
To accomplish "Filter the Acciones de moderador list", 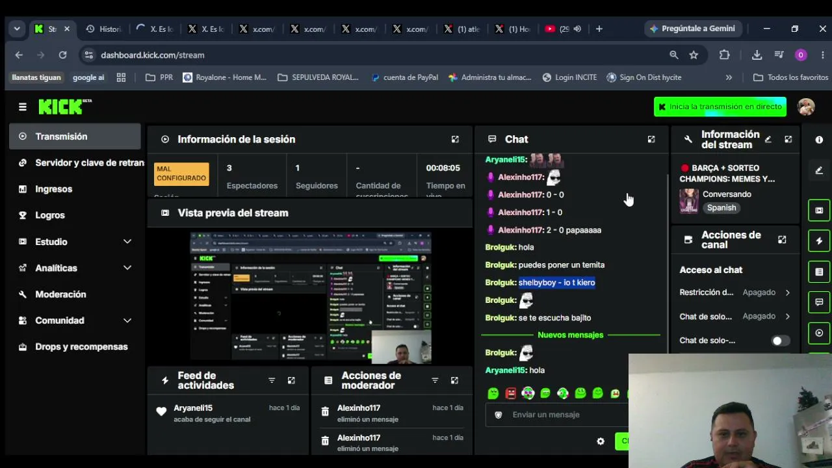I will (435, 380).
